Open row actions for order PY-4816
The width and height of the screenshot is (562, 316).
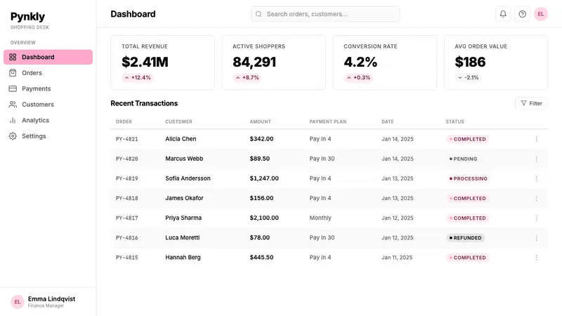point(536,237)
